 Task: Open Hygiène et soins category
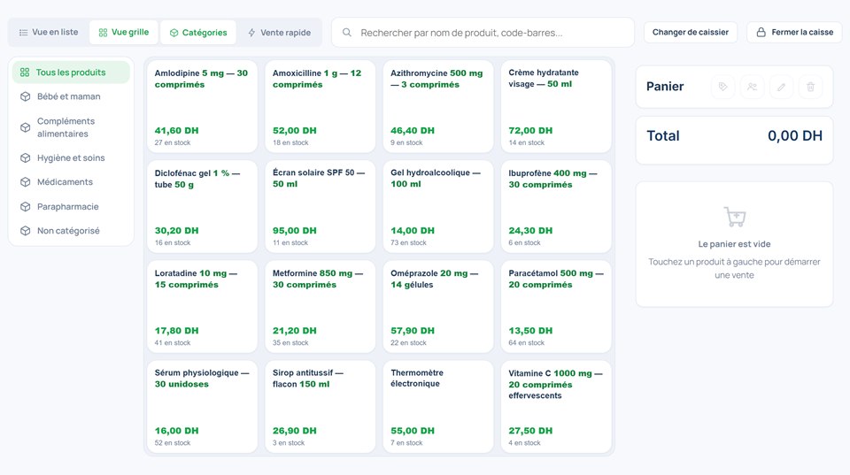[71, 157]
